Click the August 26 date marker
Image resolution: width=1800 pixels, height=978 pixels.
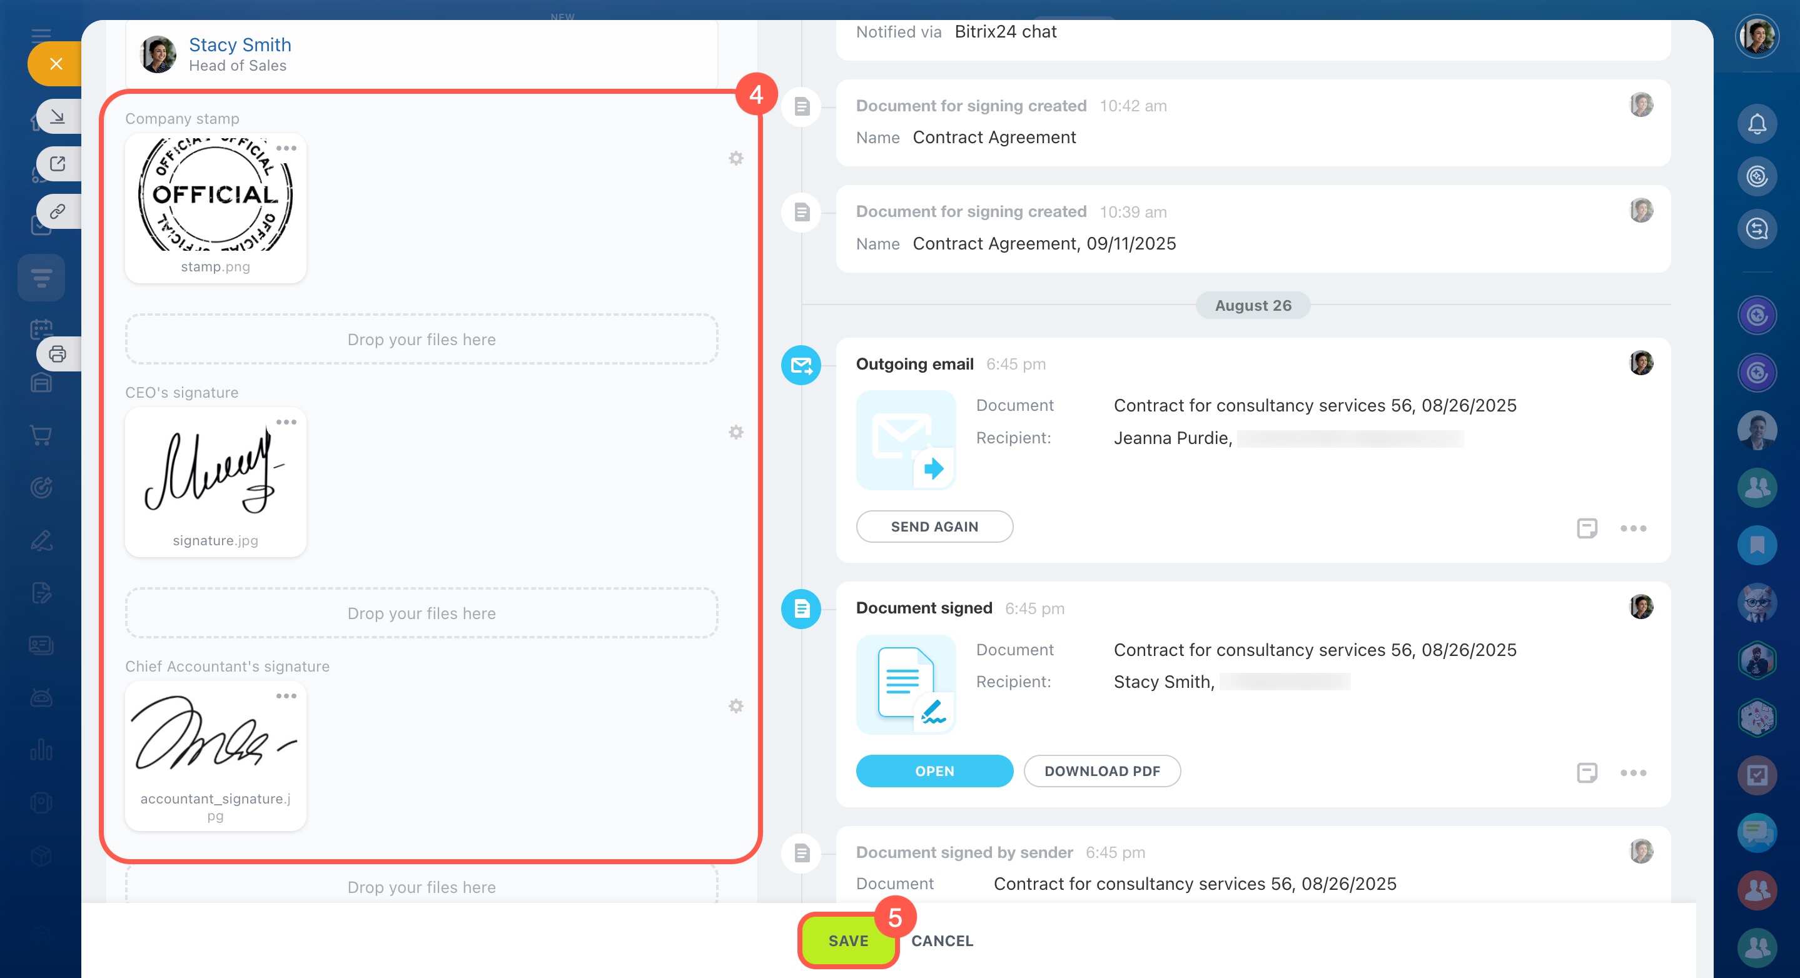point(1253,305)
